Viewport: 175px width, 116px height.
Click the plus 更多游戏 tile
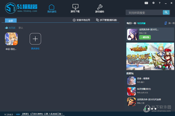coord(35,39)
